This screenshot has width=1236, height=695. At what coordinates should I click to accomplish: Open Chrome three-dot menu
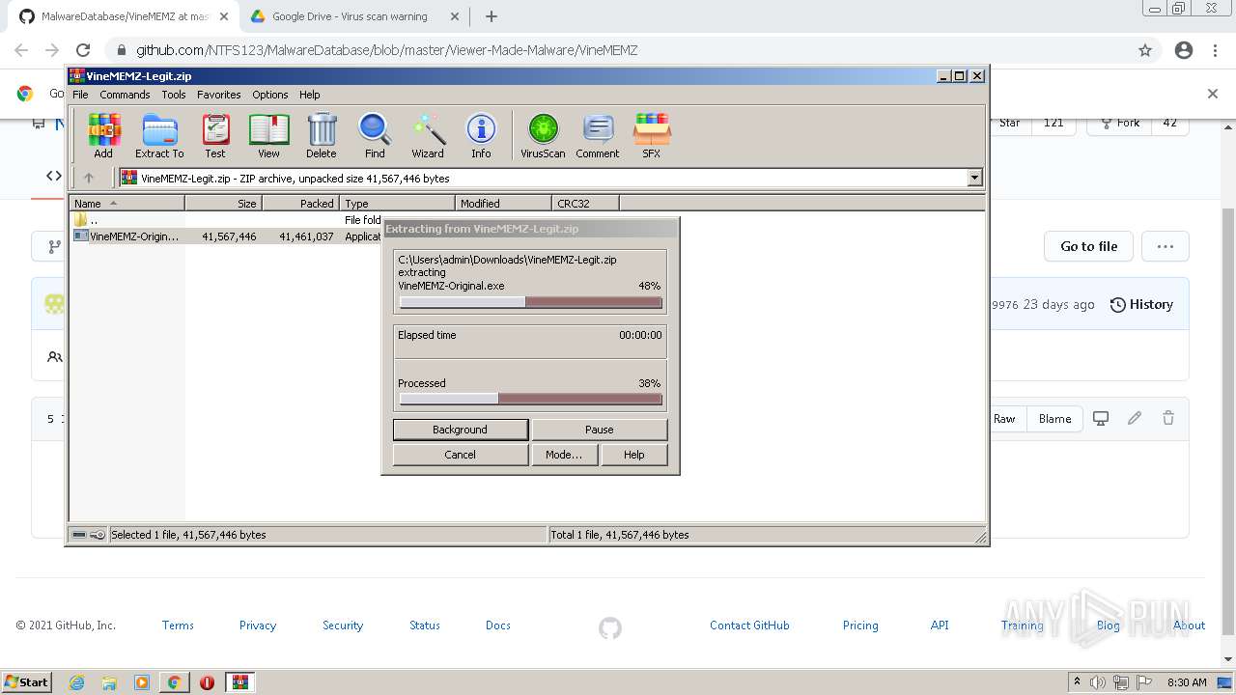click(1215, 50)
